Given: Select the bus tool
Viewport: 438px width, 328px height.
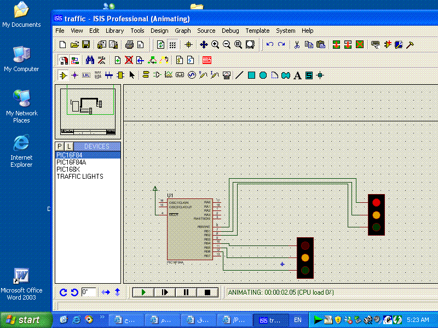Looking at the screenshot, I should pyautogui.click(x=109, y=75).
